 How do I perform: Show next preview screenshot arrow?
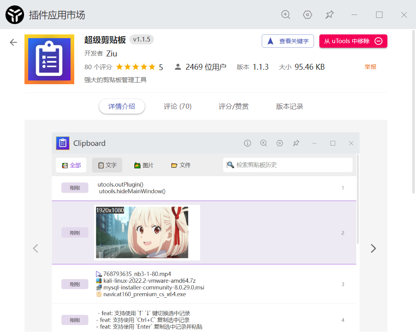coord(373,248)
